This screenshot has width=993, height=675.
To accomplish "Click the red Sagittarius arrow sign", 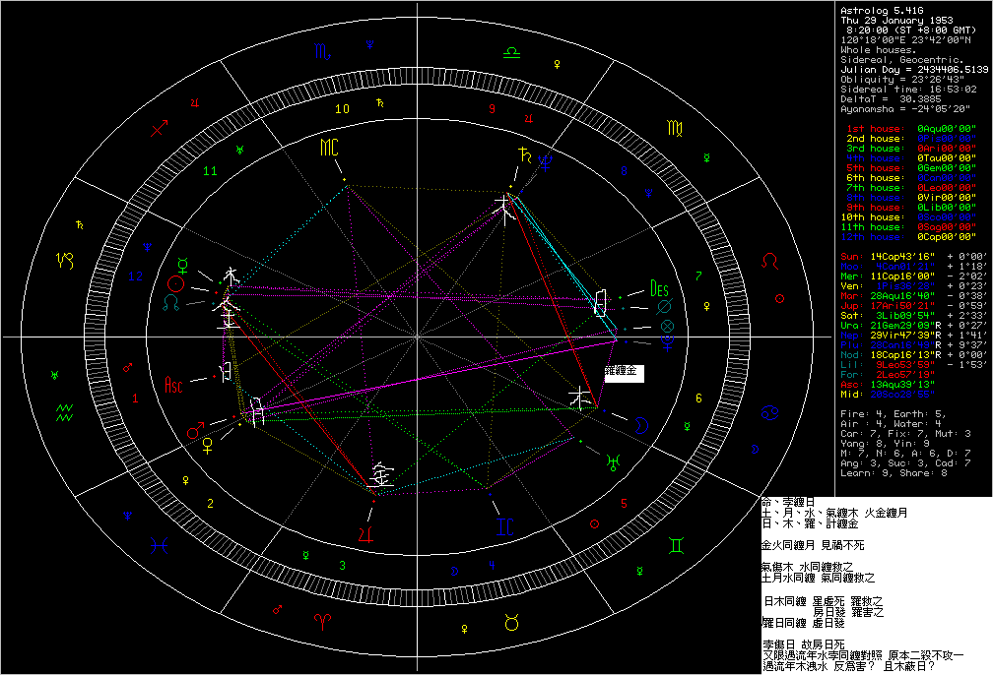I will [159, 128].
